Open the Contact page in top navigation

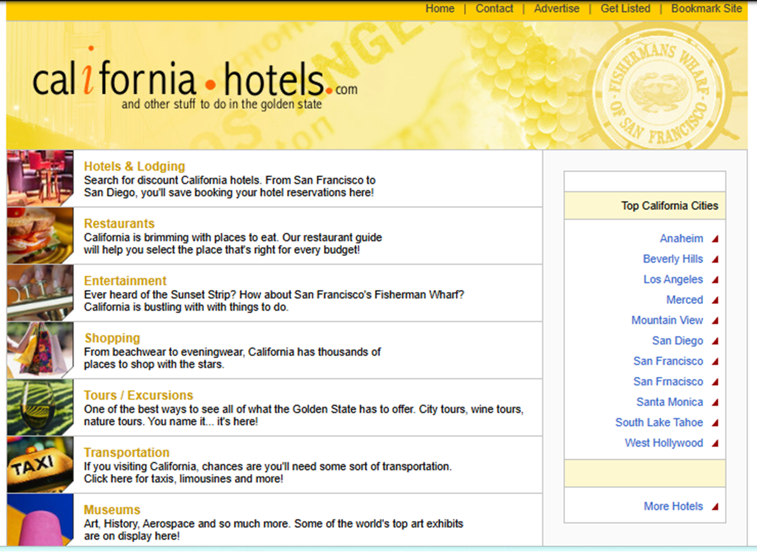494,9
